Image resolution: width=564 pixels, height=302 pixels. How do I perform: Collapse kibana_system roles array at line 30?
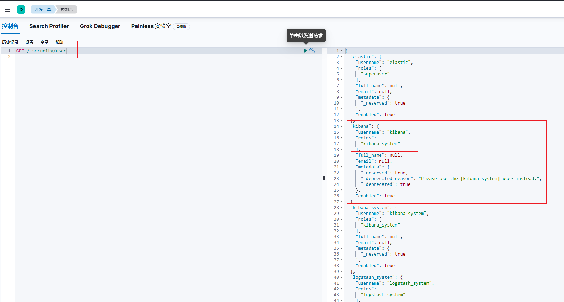(342, 219)
